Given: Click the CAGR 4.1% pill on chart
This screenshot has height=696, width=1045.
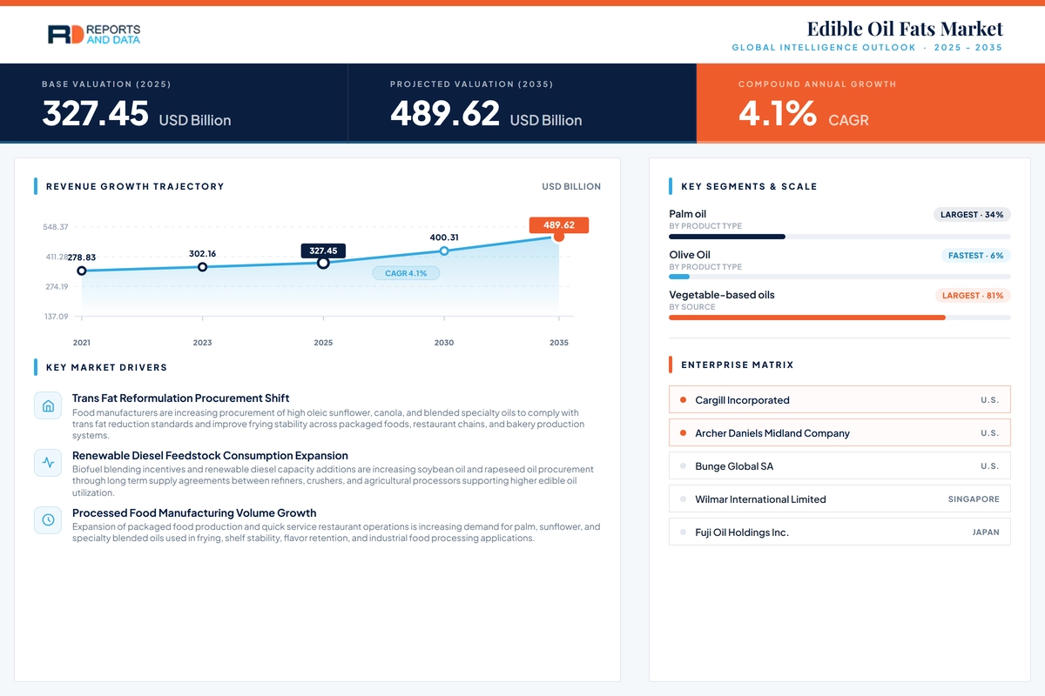Looking at the screenshot, I should coord(406,273).
